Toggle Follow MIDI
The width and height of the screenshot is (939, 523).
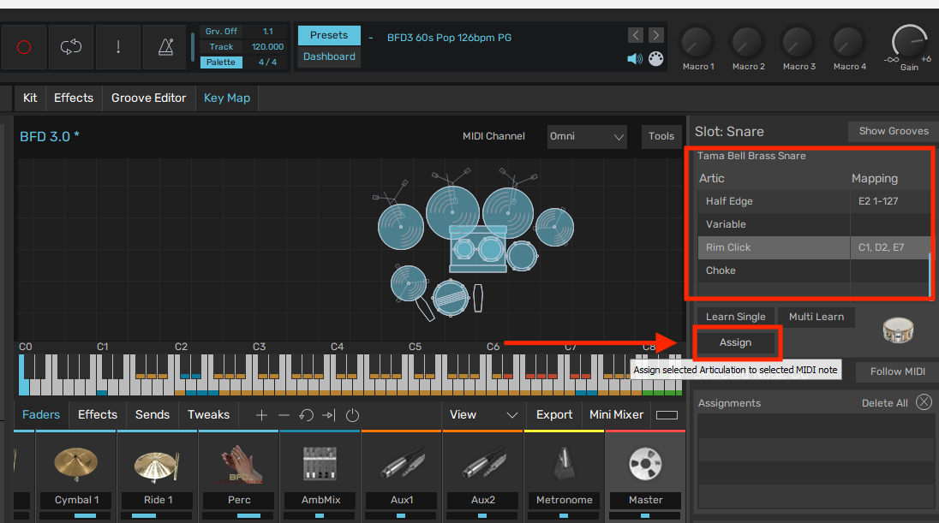tap(897, 371)
